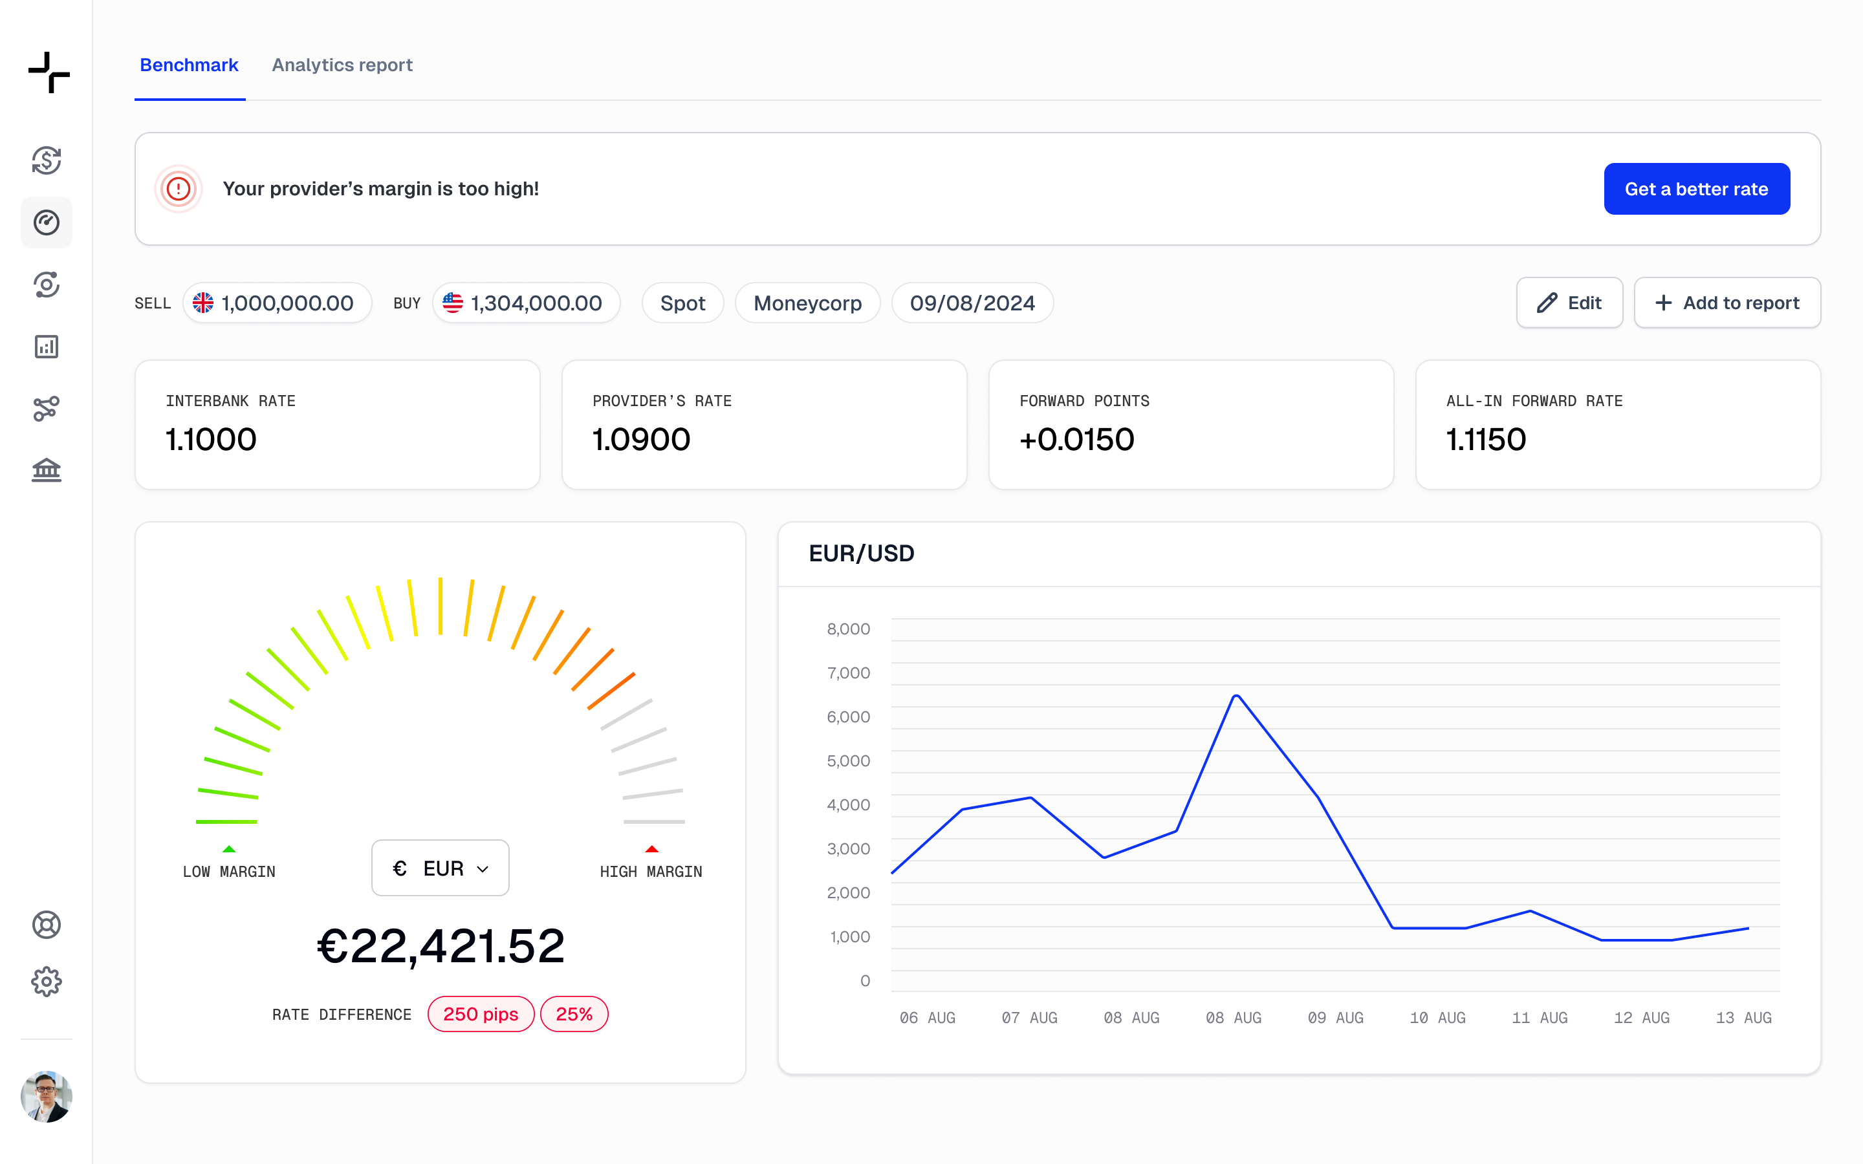
Task: Open the settings gear icon in sidebar
Action: pos(47,982)
